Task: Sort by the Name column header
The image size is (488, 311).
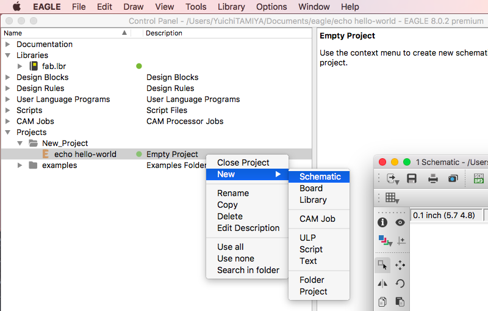Action: 65,33
